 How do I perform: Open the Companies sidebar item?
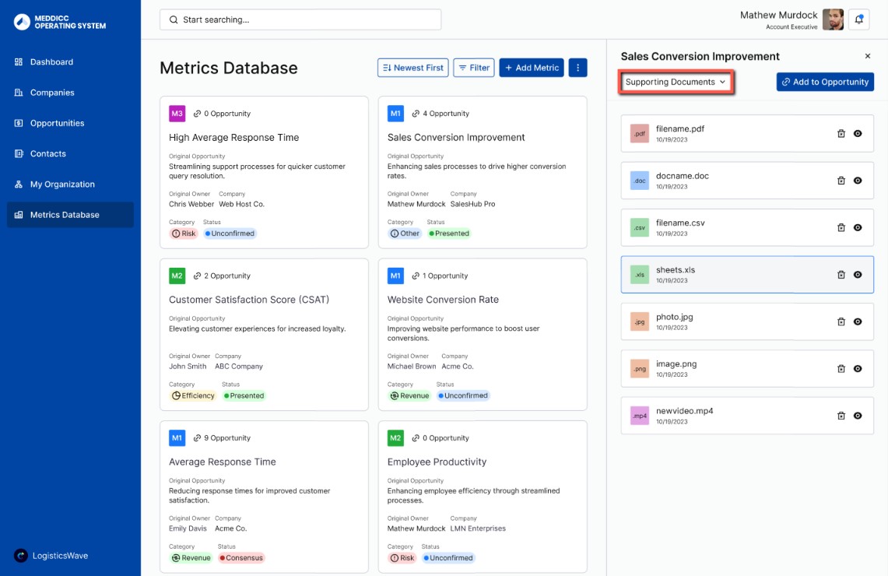coord(52,93)
